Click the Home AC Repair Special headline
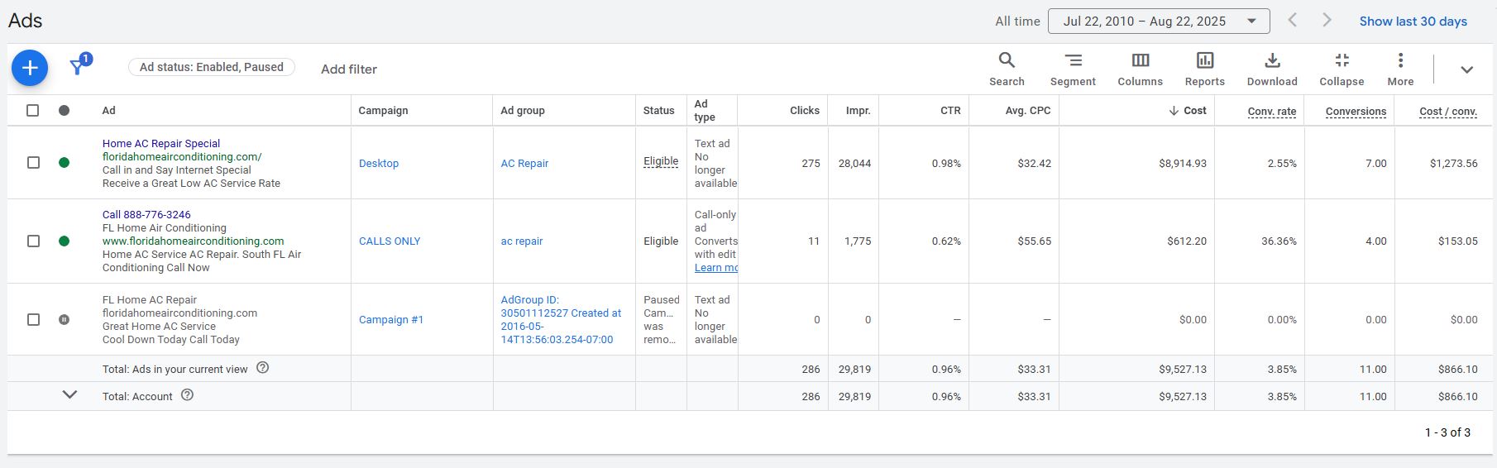1497x468 pixels. point(161,144)
